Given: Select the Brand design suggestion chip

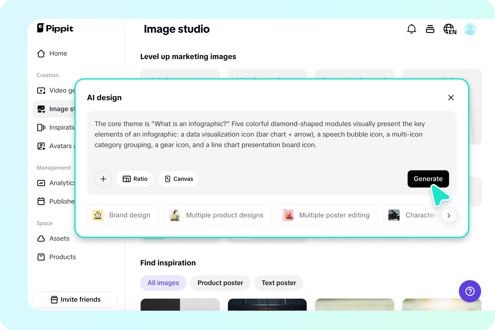Looking at the screenshot, I should 122,215.
